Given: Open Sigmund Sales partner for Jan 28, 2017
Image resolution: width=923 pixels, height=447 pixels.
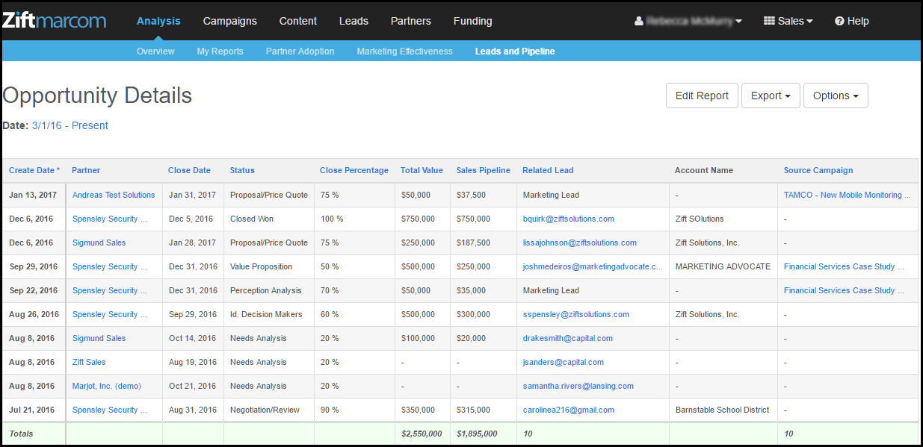Looking at the screenshot, I should coord(99,243).
